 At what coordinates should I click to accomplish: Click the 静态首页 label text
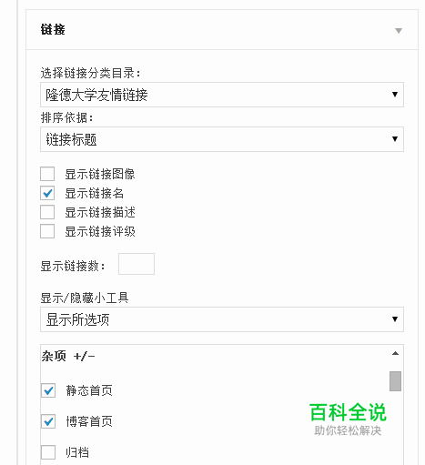tap(89, 390)
